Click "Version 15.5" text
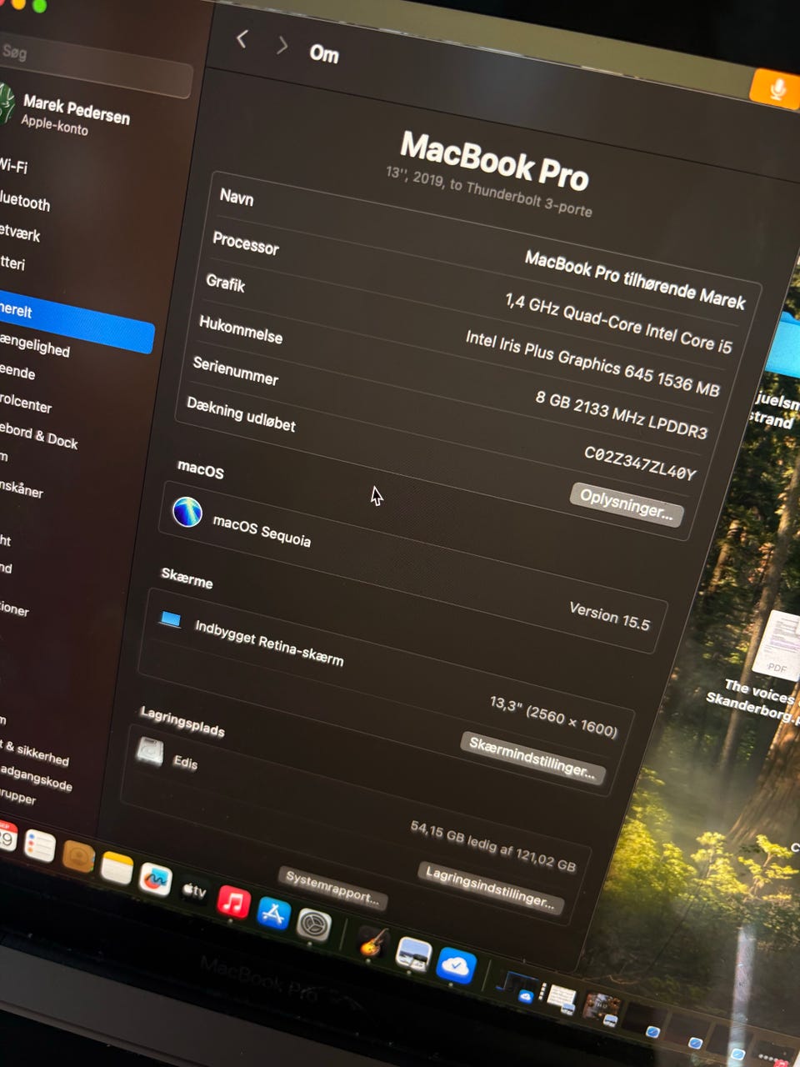This screenshot has height=1067, width=800. pyautogui.click(x=609, y=616)
